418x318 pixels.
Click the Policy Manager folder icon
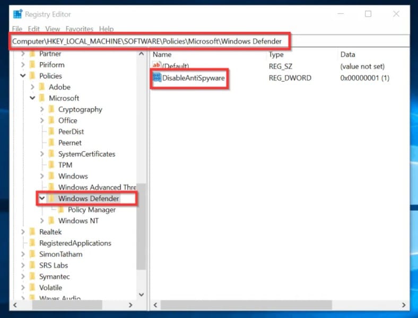[61, 210]
